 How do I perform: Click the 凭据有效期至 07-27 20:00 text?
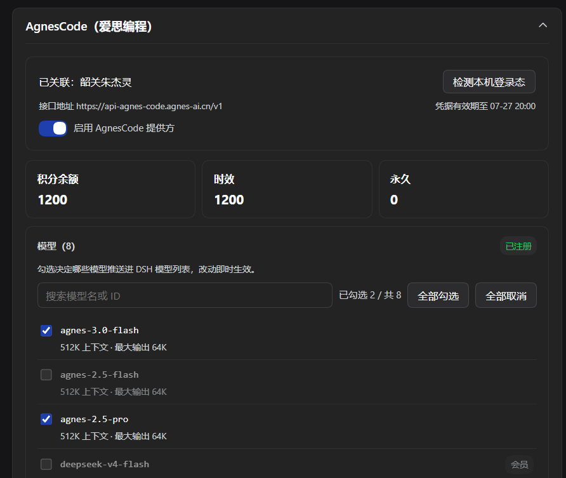(x=485, y=106)
